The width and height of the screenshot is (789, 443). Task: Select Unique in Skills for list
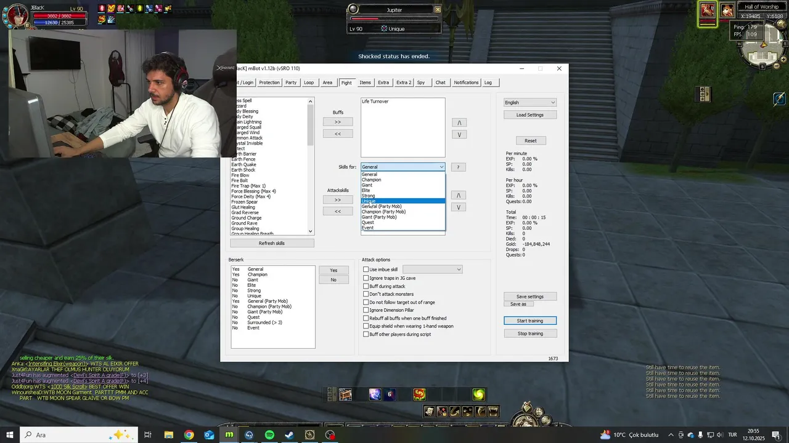[403, 201]
